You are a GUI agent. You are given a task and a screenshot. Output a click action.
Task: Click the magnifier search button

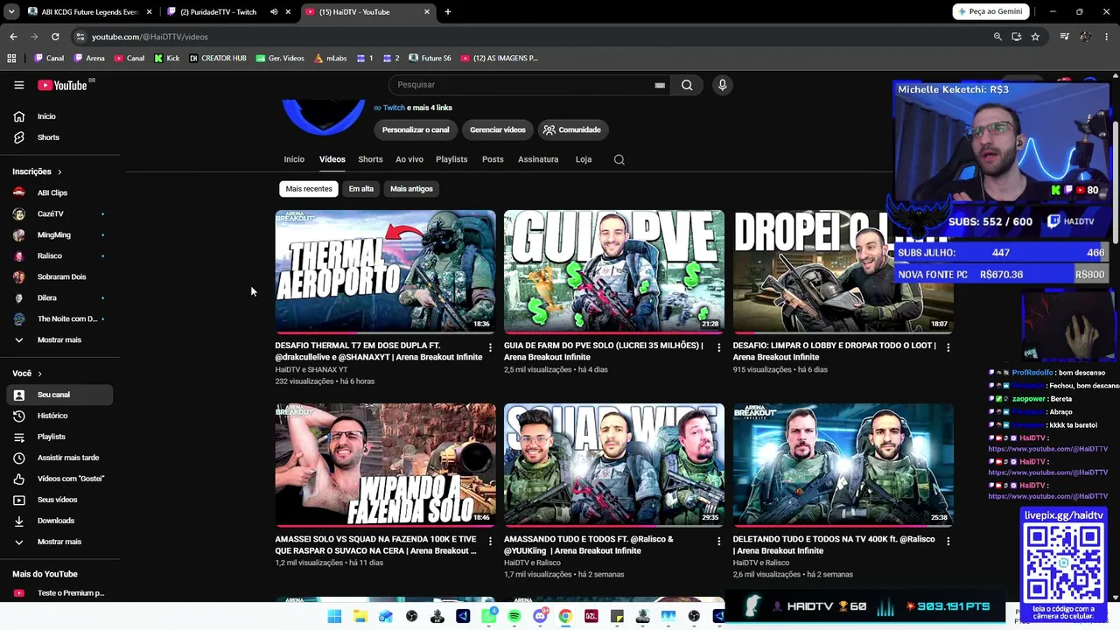[687, 85]
